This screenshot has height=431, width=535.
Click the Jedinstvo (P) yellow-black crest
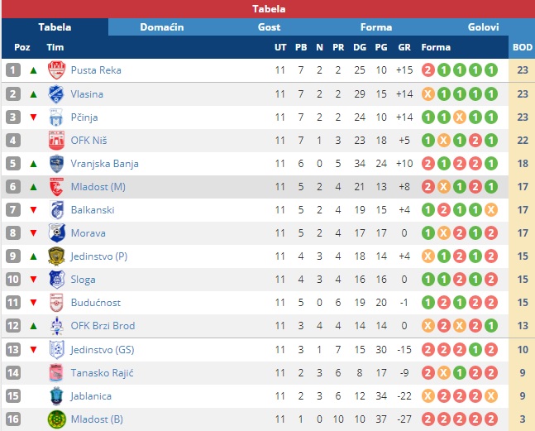point(56,256)
